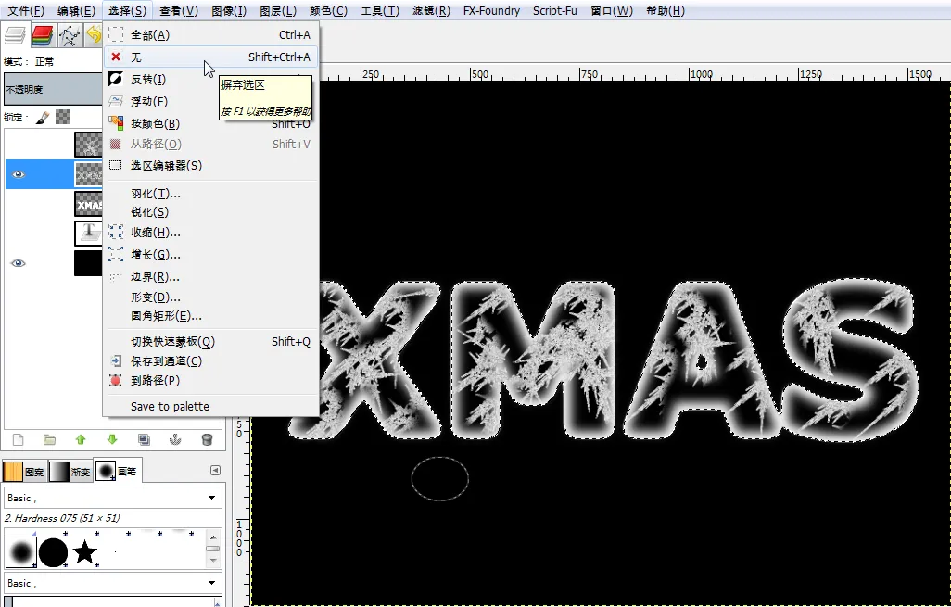Image resolution: width=951 pixels, height=607 pixels.
Task: Hide the selected highlighted layer via eye icon
Action: click(x=19, y=174)
